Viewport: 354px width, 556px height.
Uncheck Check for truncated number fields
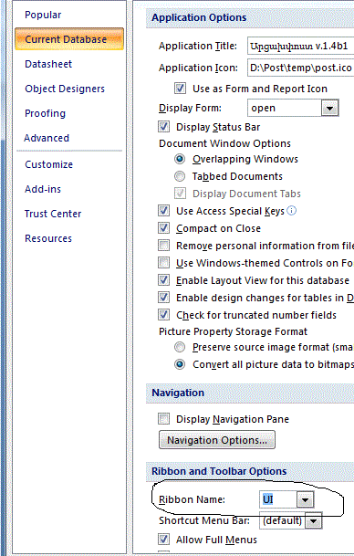[x=163, y=315]
